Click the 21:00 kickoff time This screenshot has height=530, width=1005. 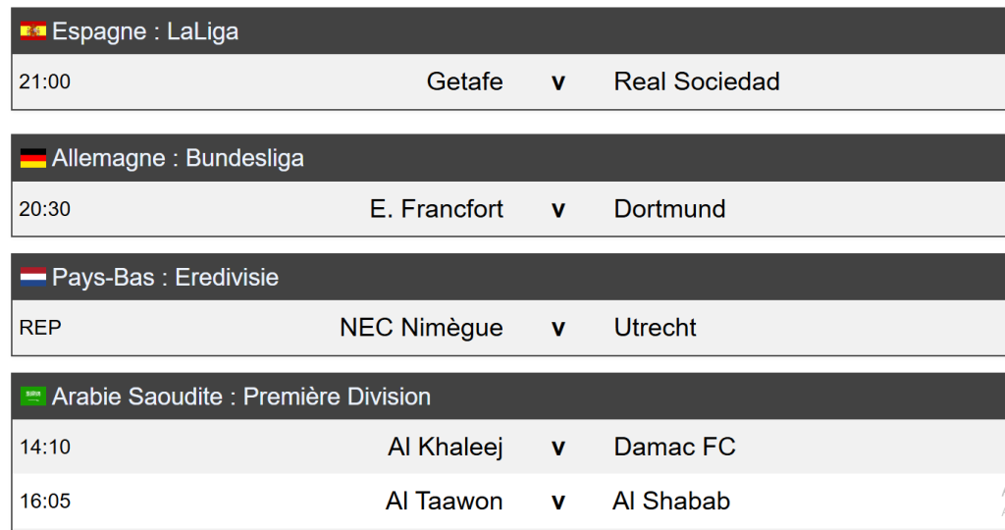pyautogui.click(x=45, y=81)
